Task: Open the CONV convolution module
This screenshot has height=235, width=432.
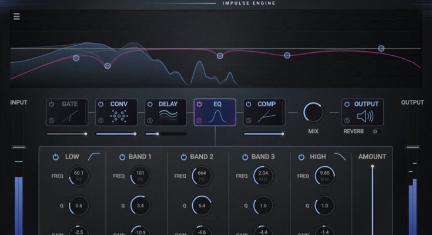Action: click(116, 112)
